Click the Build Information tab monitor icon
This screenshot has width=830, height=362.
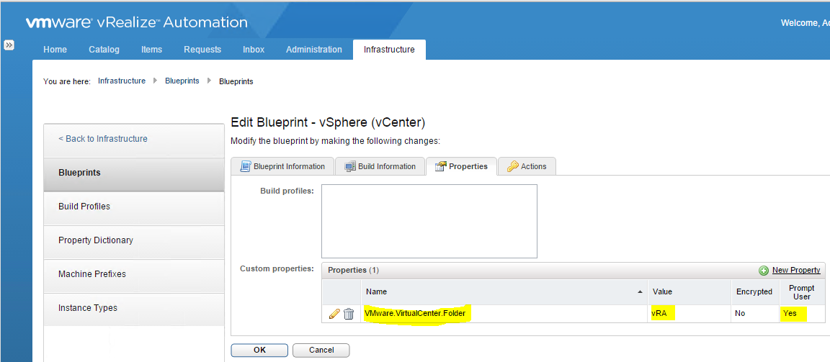point(350,166)
